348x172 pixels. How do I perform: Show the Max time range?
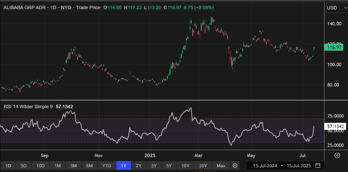point(221,166)
